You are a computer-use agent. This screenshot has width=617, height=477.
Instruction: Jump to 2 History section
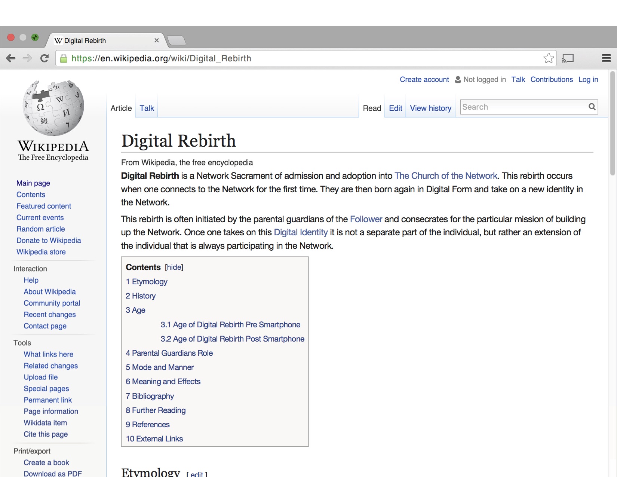141,296
